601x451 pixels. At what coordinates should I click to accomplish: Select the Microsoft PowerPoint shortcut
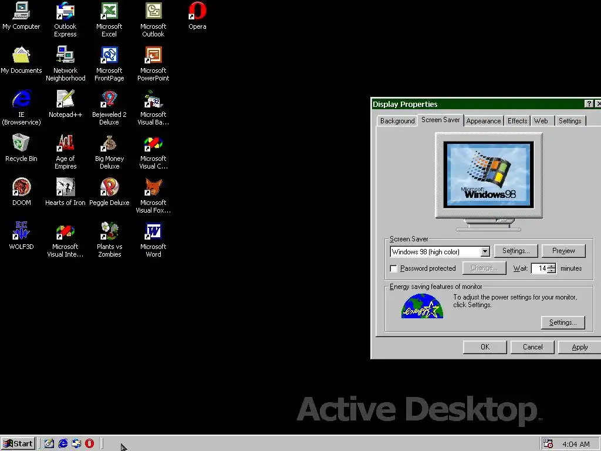pyautogui.click(x=153, y=63)
